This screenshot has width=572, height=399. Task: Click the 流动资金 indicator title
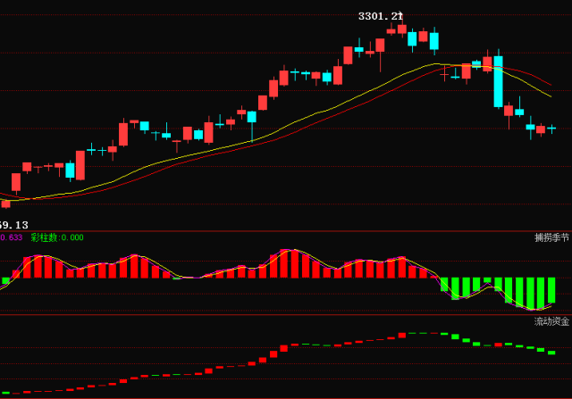coord(551,321)
